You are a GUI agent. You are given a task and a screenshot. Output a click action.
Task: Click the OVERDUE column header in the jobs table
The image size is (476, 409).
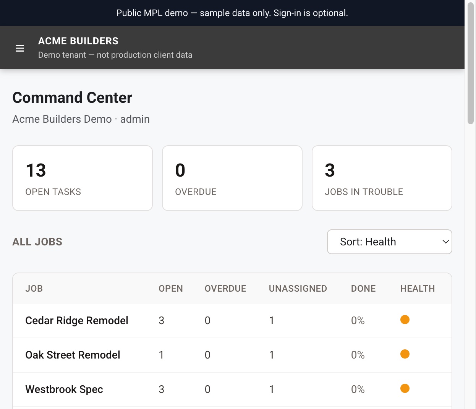pyautogui.click(x=225, y=289)
